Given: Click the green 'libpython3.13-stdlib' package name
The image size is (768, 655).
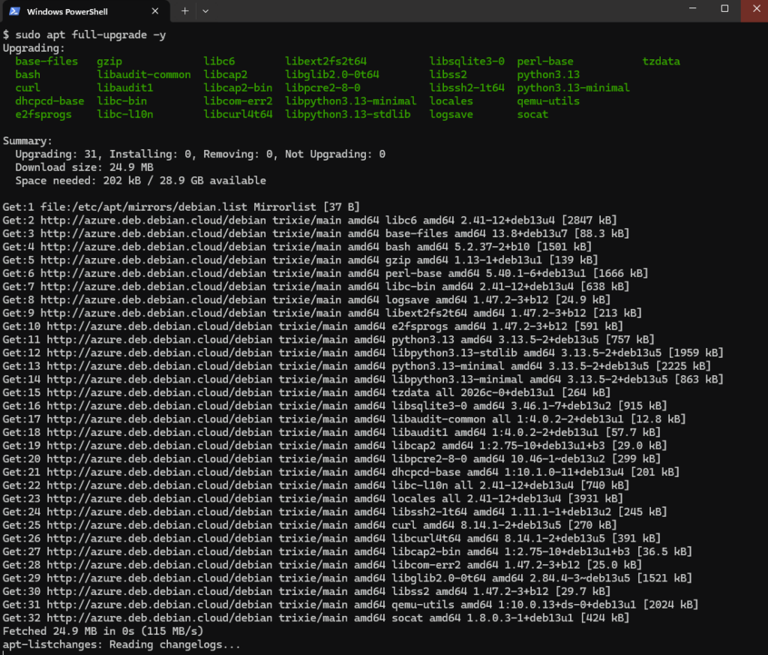Looking at the screenshot, I should point(348,114).
